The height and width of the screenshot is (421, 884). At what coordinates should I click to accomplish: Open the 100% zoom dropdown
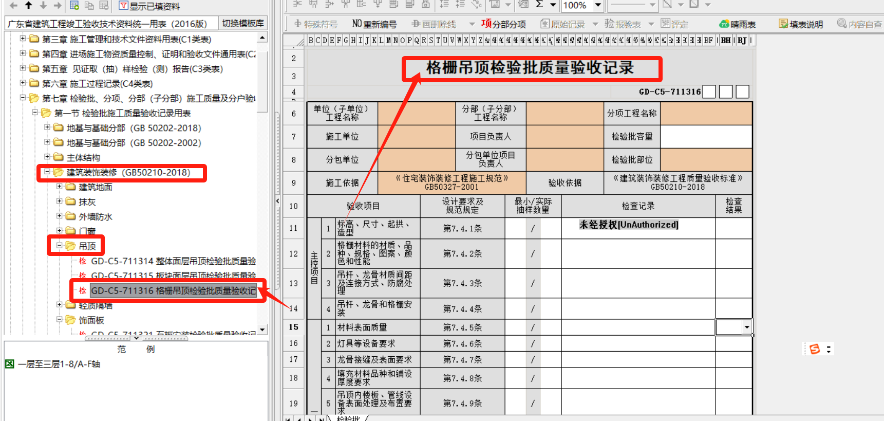click(598, 5)
